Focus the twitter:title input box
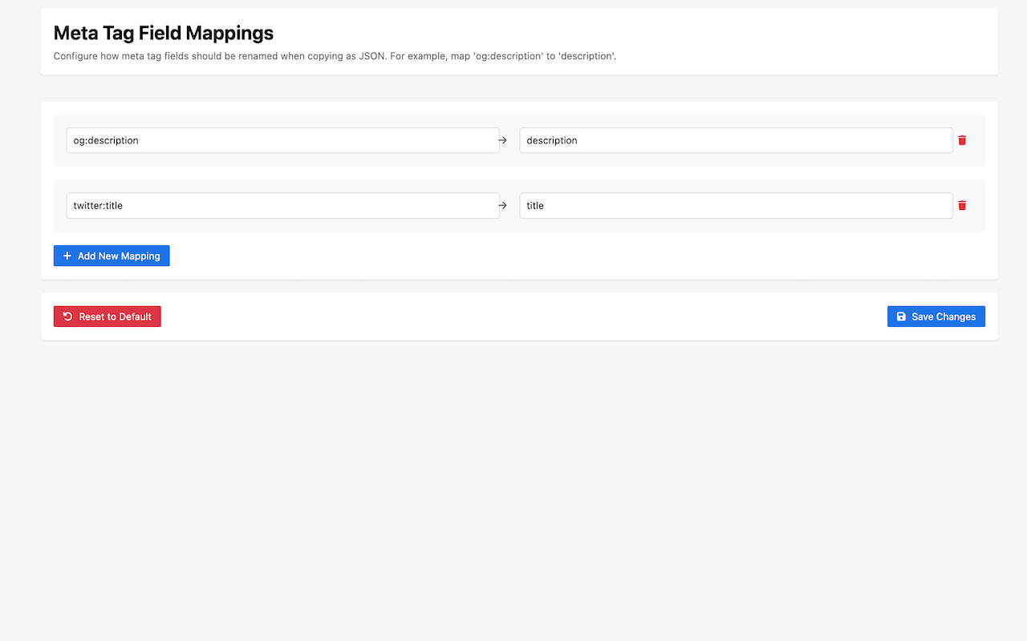Image resolution: width=1027 pixels, height=641 pixels. pyautogui.click(x=281, y=205)
